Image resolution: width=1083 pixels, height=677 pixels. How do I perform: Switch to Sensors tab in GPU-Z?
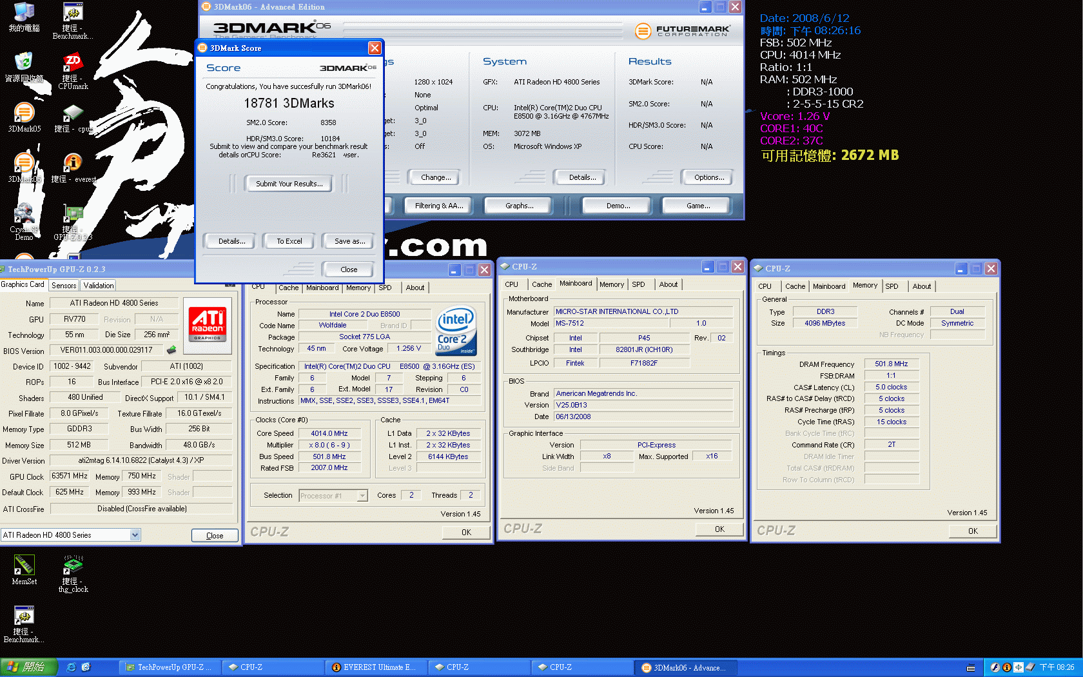click(64, 285)
